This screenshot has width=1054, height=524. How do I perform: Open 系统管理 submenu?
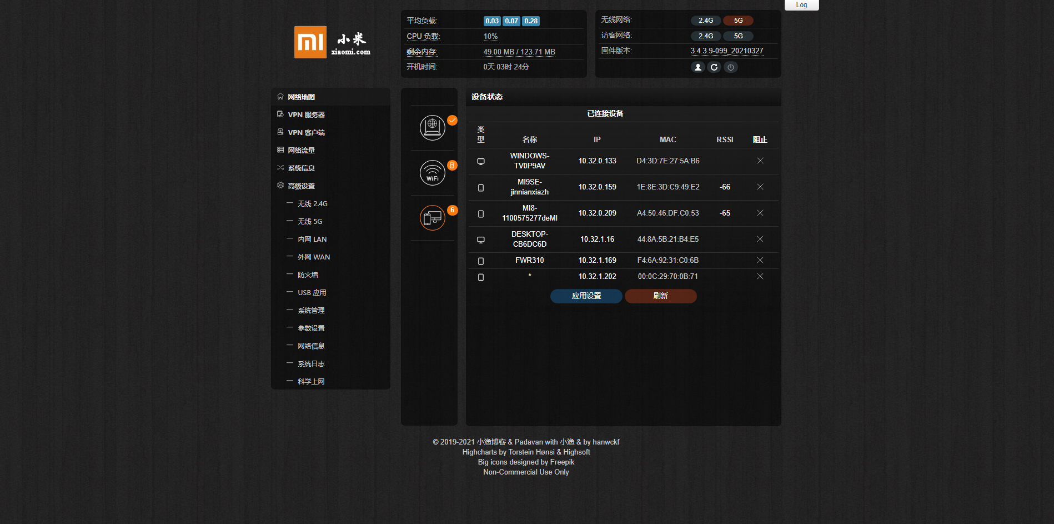point(311,311)
